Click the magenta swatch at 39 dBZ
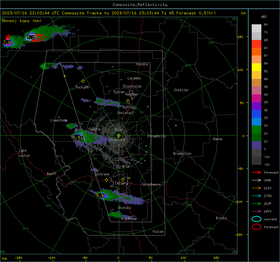 tap(256, 98)
